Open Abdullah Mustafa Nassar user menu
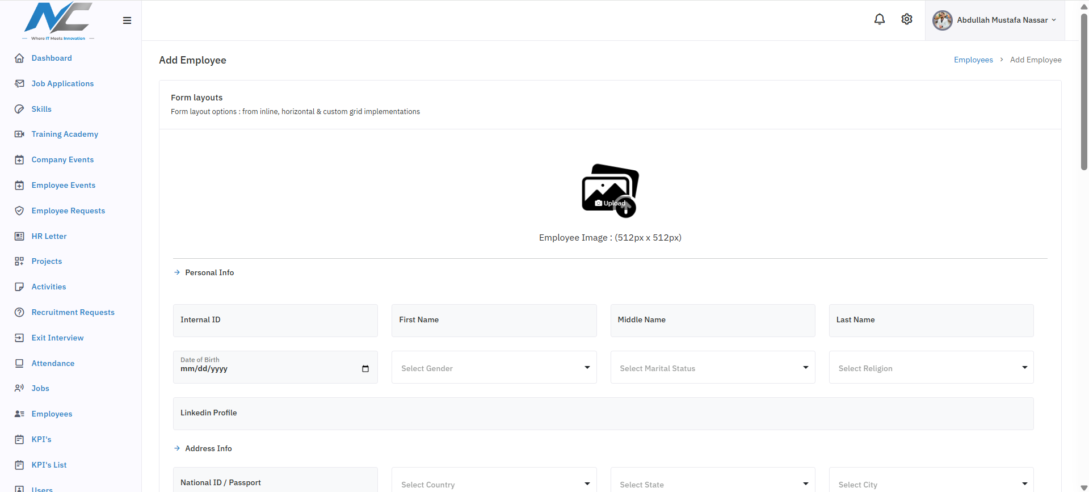The height and width of the screenshot is (492, 1089). click(995, 20)
